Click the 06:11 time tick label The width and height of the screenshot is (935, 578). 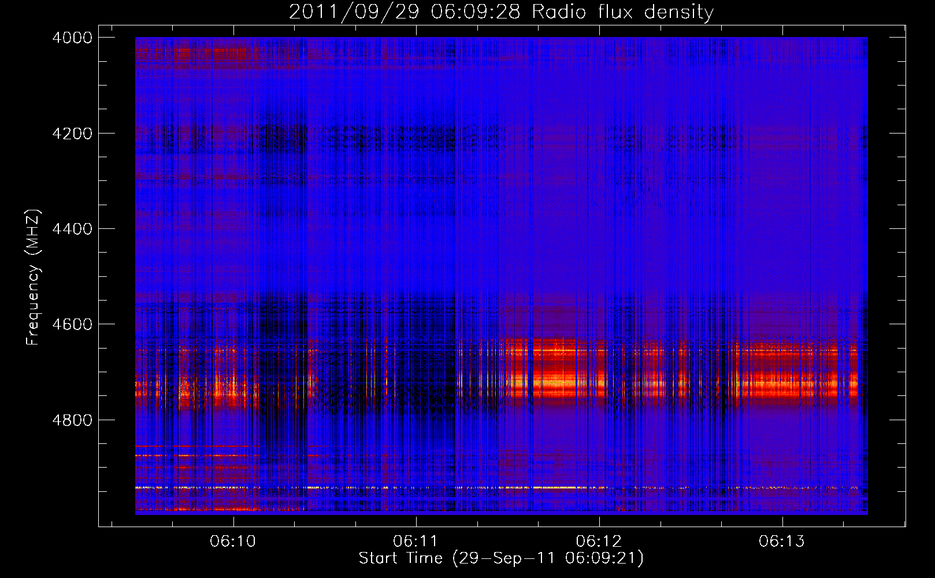[415, 542]
